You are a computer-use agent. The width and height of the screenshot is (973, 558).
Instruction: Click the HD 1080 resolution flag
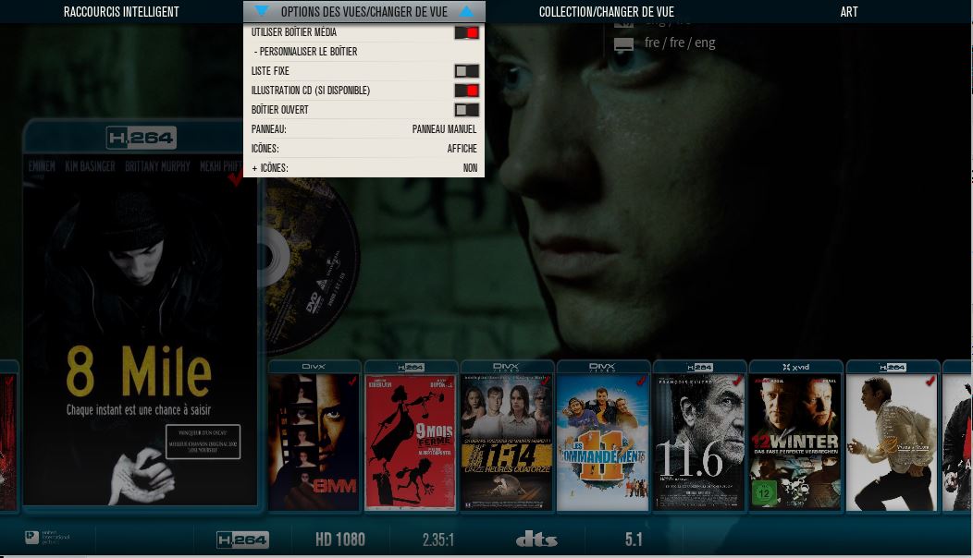point(340,540)
